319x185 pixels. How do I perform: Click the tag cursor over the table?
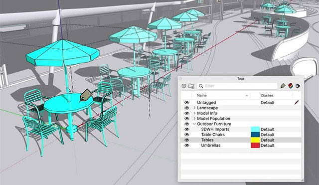click(x=86, y=95)
